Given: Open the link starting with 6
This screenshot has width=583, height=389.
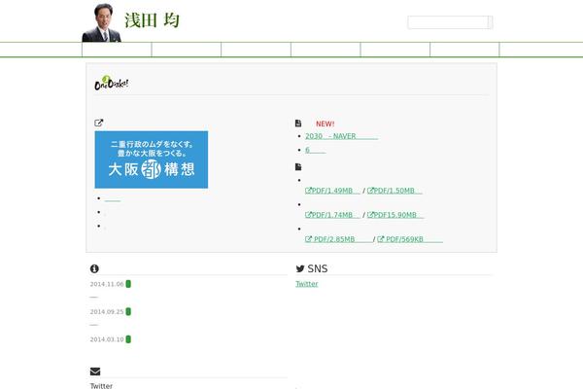Looking at the screenshot, I should (315, 150).
